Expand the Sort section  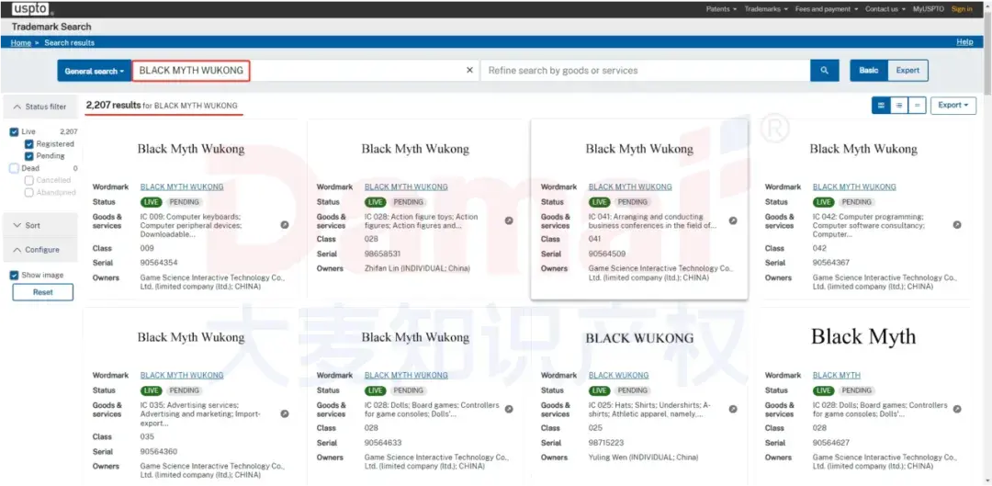click(x=40, y=225)
